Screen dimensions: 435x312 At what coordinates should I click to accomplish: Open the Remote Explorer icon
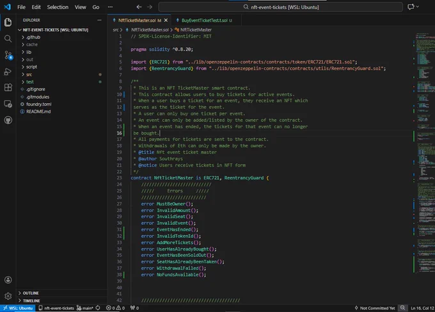click(x=8, y=104)
